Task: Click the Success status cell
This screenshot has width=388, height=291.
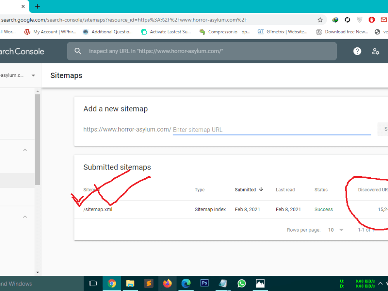Action: [x=324, y=210]
